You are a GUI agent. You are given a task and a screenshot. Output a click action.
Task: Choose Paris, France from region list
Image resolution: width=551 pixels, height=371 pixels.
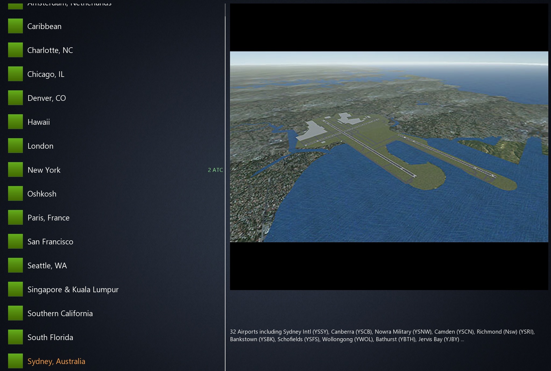pyautogui.click(x=48, y=218)
